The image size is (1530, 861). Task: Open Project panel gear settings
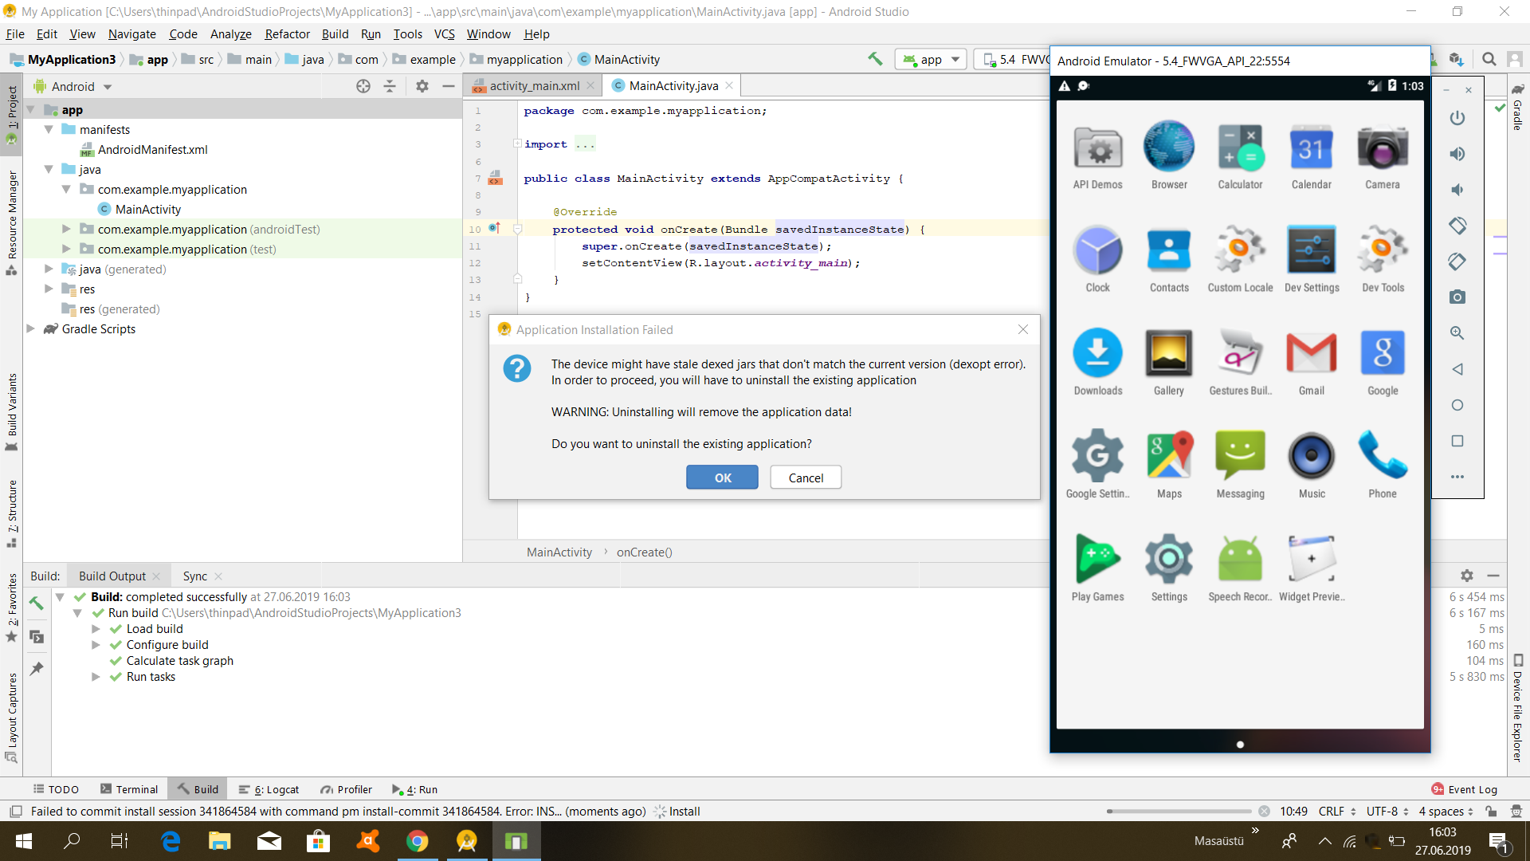click(x=422, y=86)
